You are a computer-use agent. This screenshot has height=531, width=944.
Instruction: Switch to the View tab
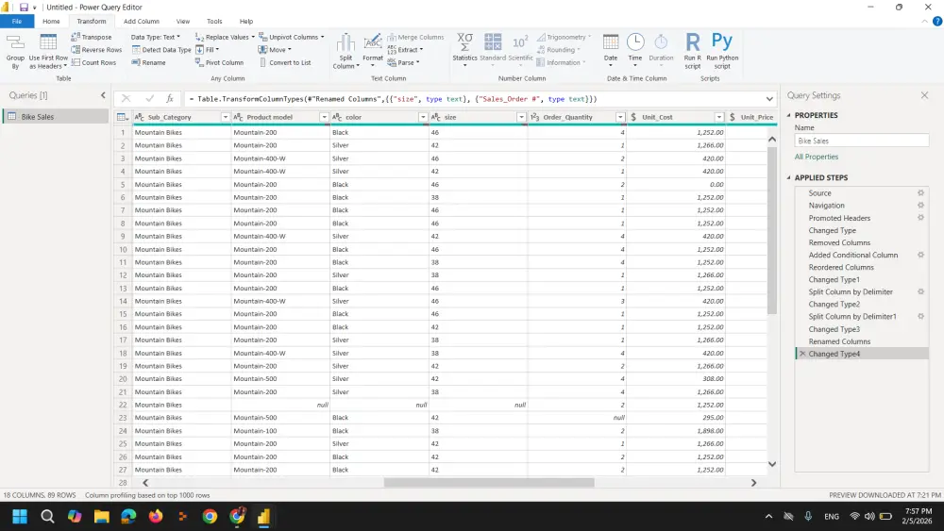(x=183, y=21)
